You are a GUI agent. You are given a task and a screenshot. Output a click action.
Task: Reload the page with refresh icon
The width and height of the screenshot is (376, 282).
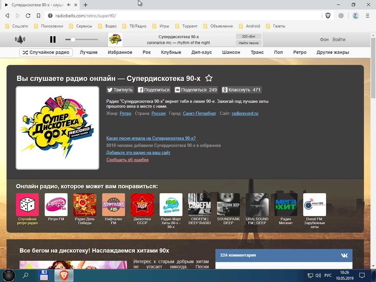click(28, 16)
